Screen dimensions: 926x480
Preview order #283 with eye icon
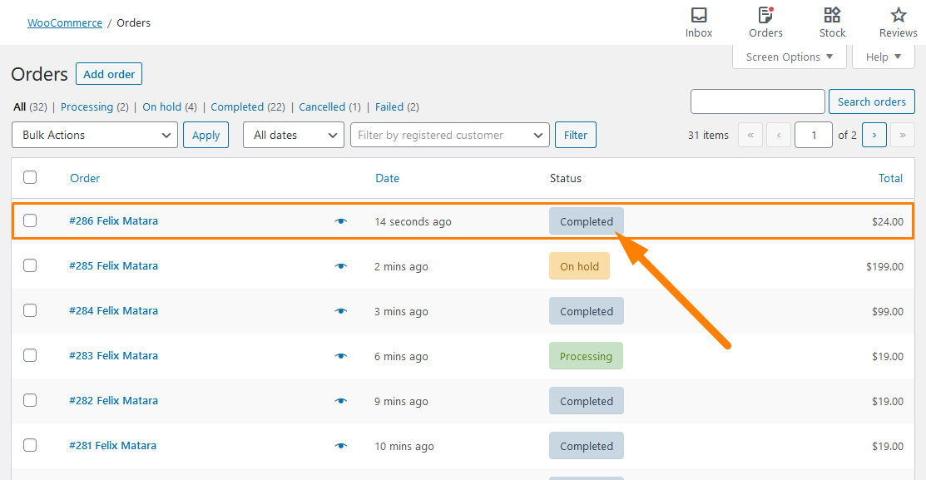(x=341, y=356)
